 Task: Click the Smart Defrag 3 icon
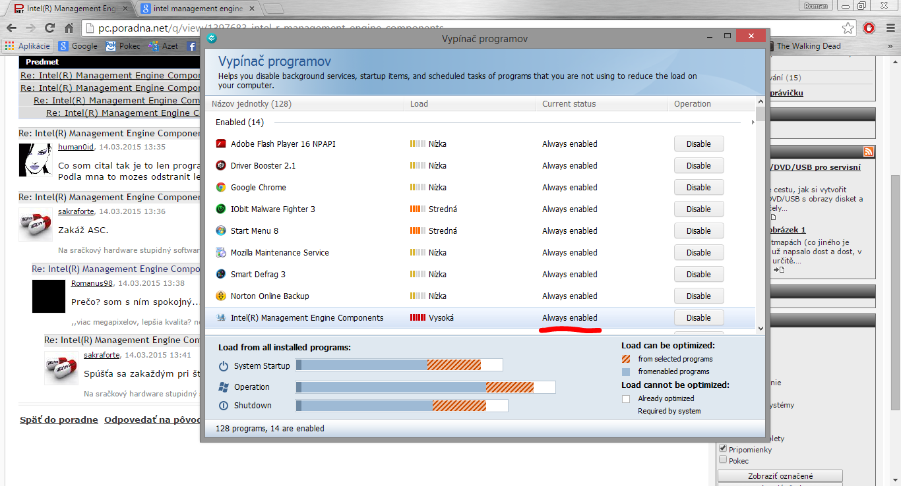point(221,274)
